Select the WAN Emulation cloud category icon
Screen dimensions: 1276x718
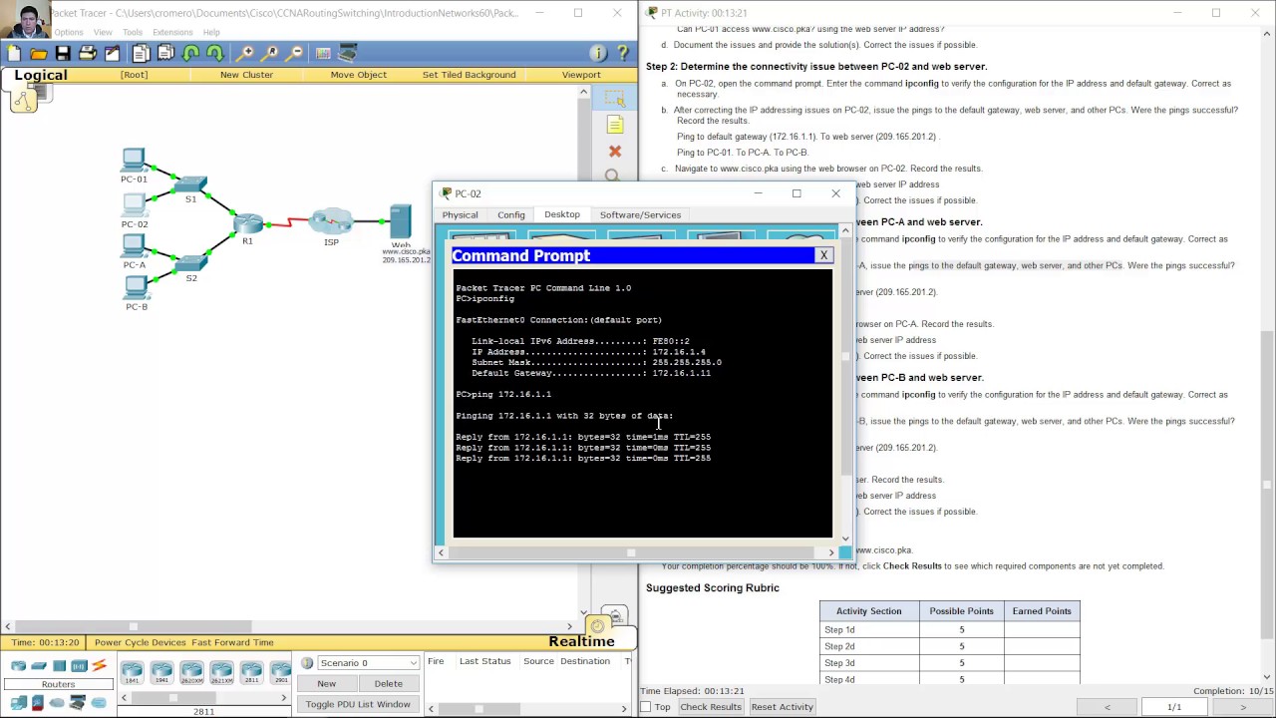(57, 703)
